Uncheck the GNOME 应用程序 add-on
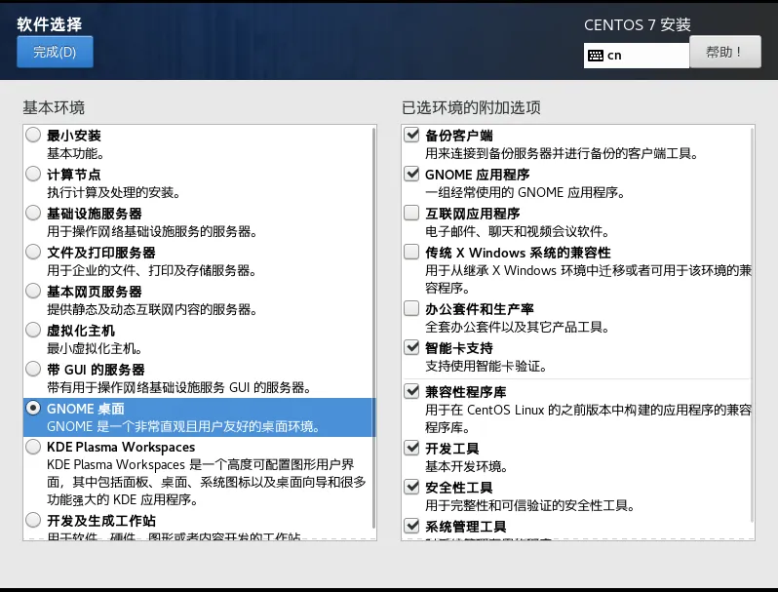Viewport: 778px width, 592px height. [x=411, y=174]
